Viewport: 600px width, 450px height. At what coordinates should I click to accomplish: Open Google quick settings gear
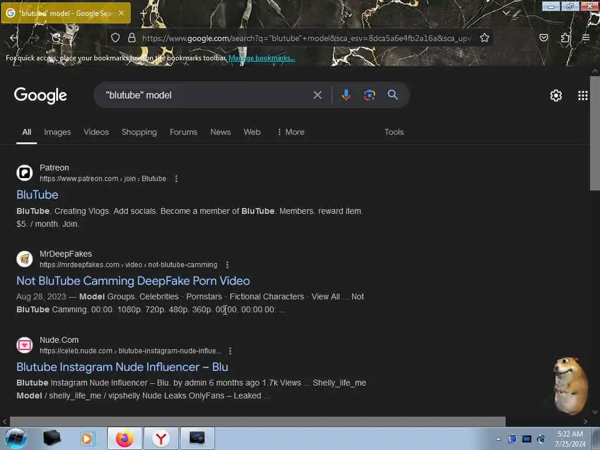556,96
